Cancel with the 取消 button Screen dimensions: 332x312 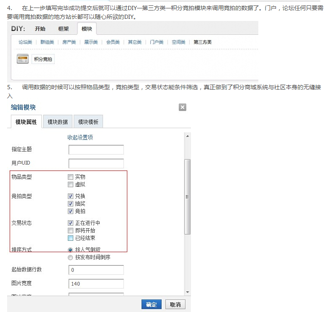(175, 304)
